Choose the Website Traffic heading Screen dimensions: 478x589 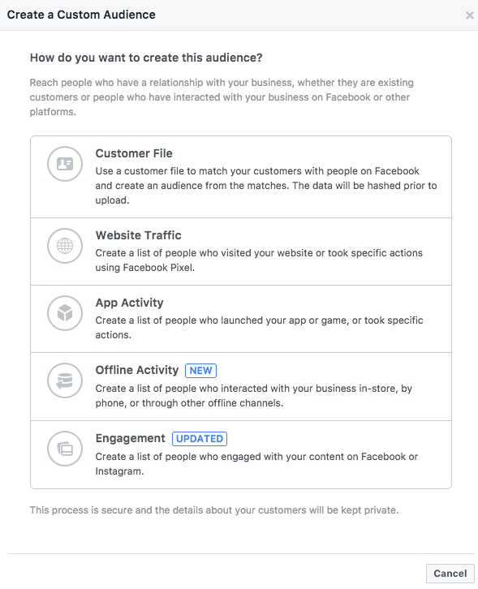(138, 235)
